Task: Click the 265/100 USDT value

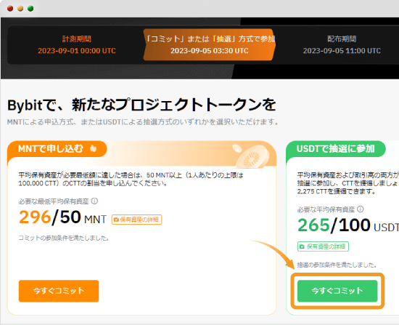Action: click(x=348, y=225)
